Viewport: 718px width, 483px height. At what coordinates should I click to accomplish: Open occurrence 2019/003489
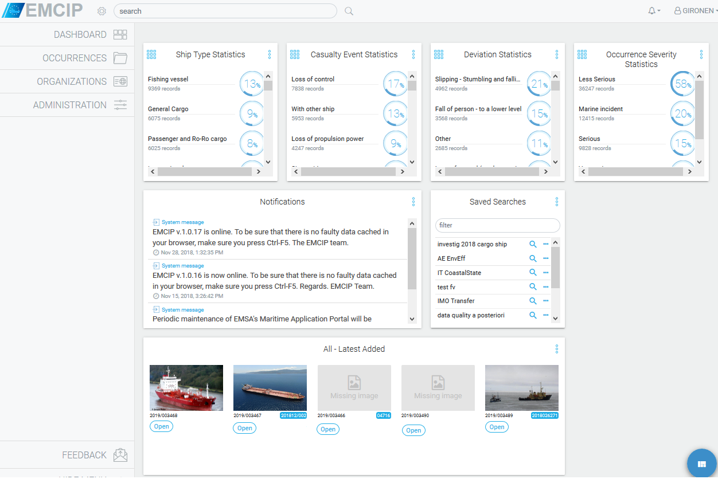coord(497,427)
